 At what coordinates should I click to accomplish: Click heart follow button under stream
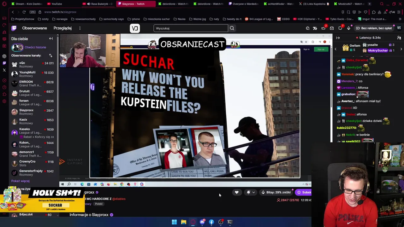click(236, 192)
